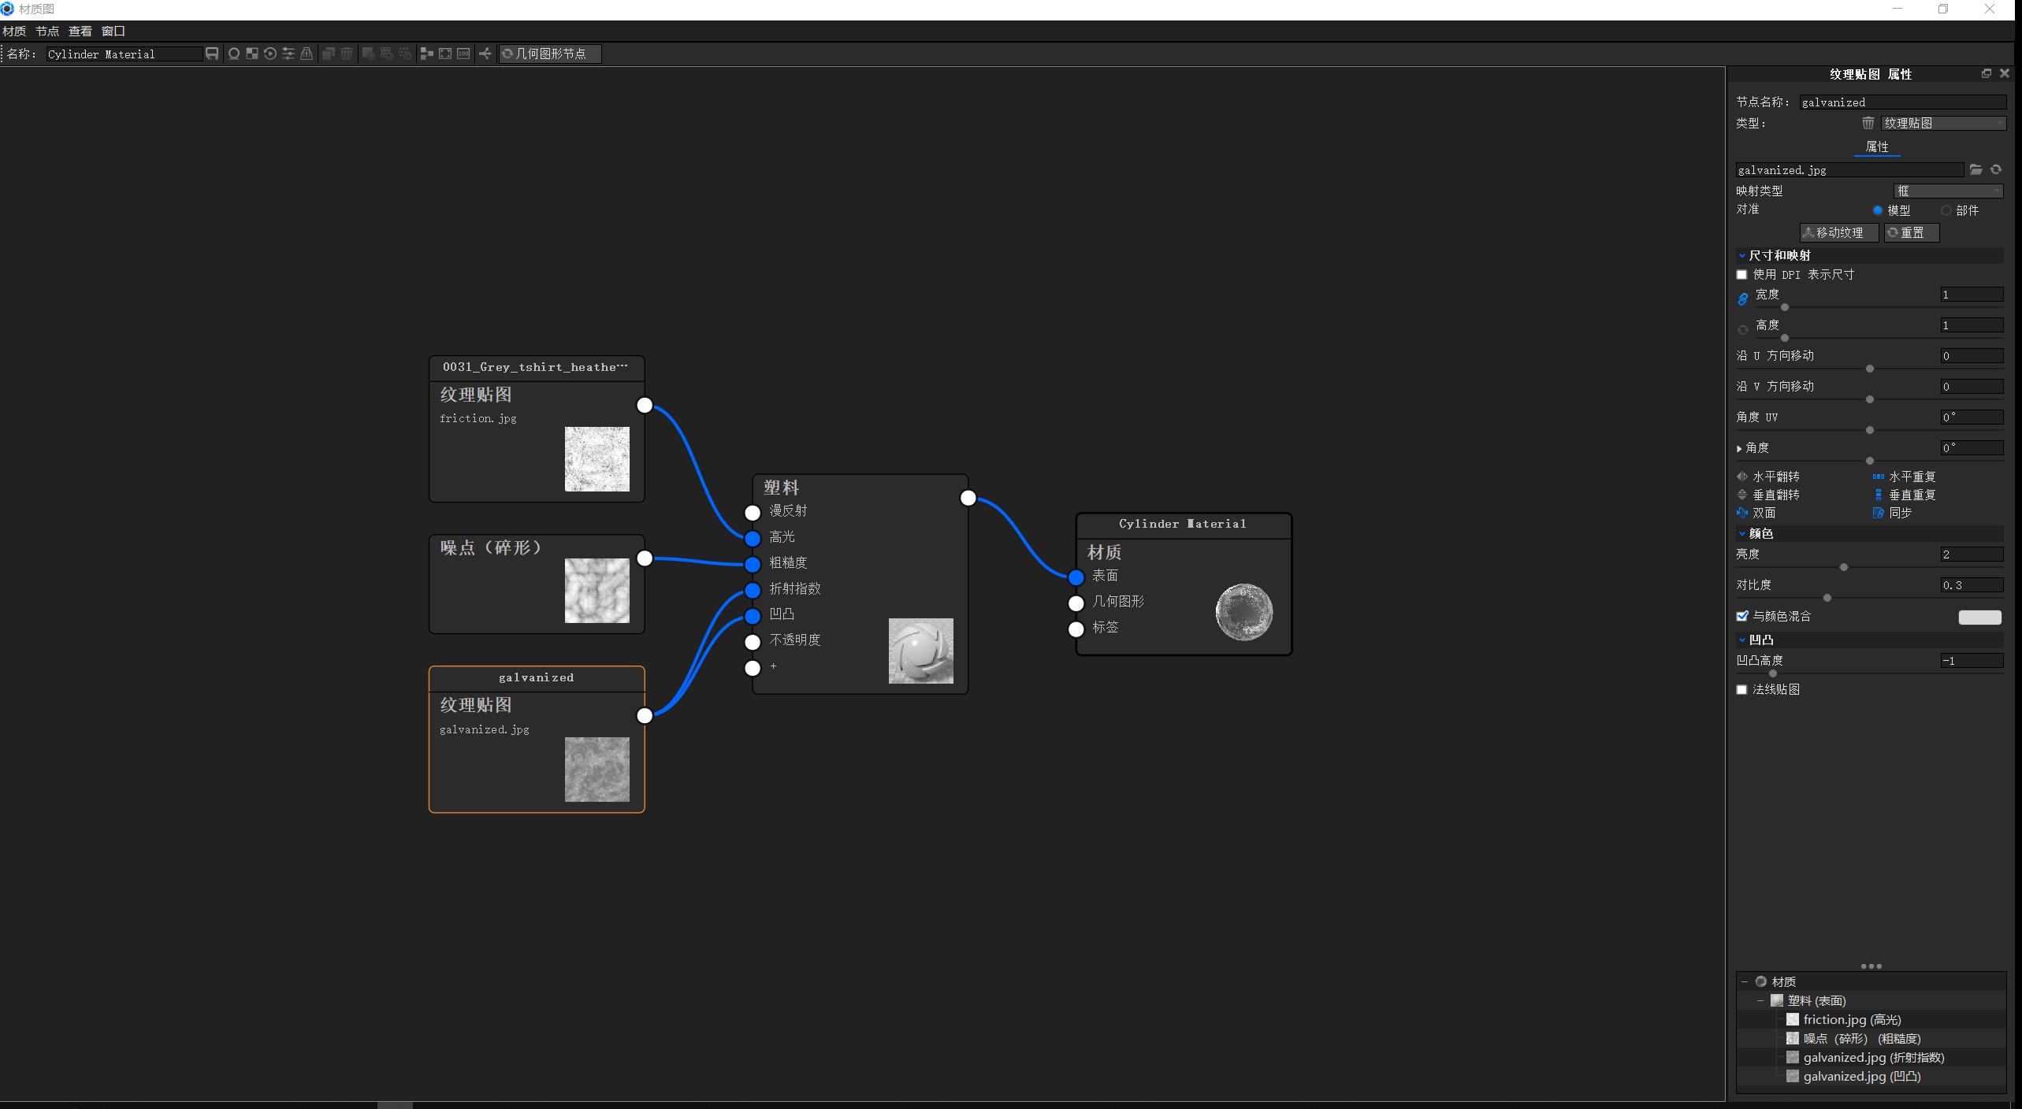This screenshot has height=1109, width=2022.
Task: Open the 节点 menu
Action: (x=46, y=31)
